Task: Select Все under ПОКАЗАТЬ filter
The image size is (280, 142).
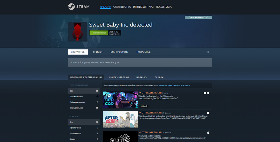Action: pyautogui.click(x=84, y=122)
